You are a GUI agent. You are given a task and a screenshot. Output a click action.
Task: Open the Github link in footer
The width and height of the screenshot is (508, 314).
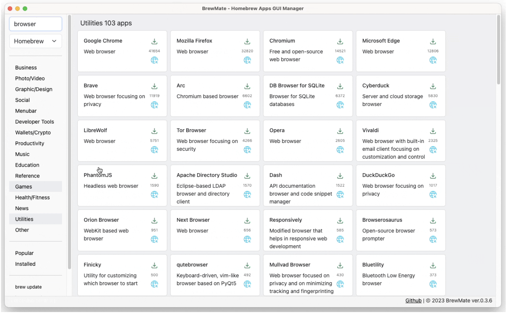point(413,301)
